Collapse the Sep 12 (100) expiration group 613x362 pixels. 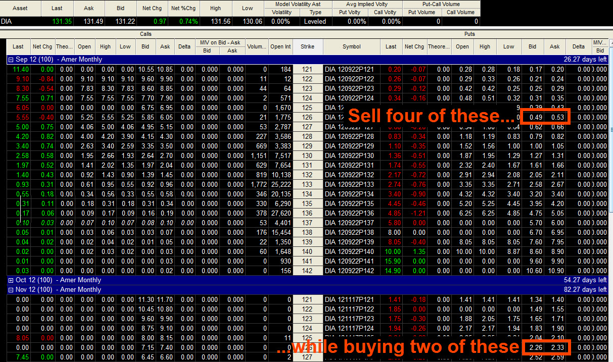pos(11,60)
